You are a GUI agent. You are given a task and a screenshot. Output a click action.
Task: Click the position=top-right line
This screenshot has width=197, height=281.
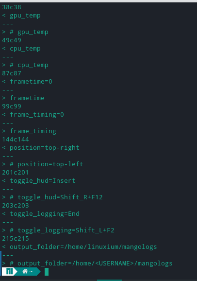(x=41, y=148)
